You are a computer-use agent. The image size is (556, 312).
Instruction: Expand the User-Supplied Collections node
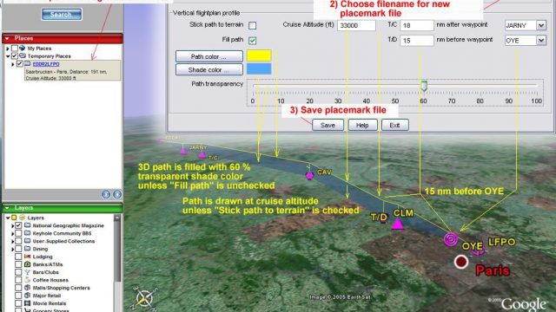[13, 241]
